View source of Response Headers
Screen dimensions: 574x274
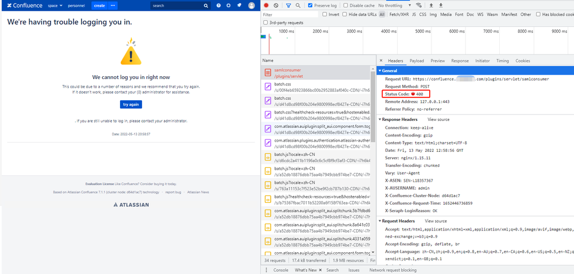[438, 119]
